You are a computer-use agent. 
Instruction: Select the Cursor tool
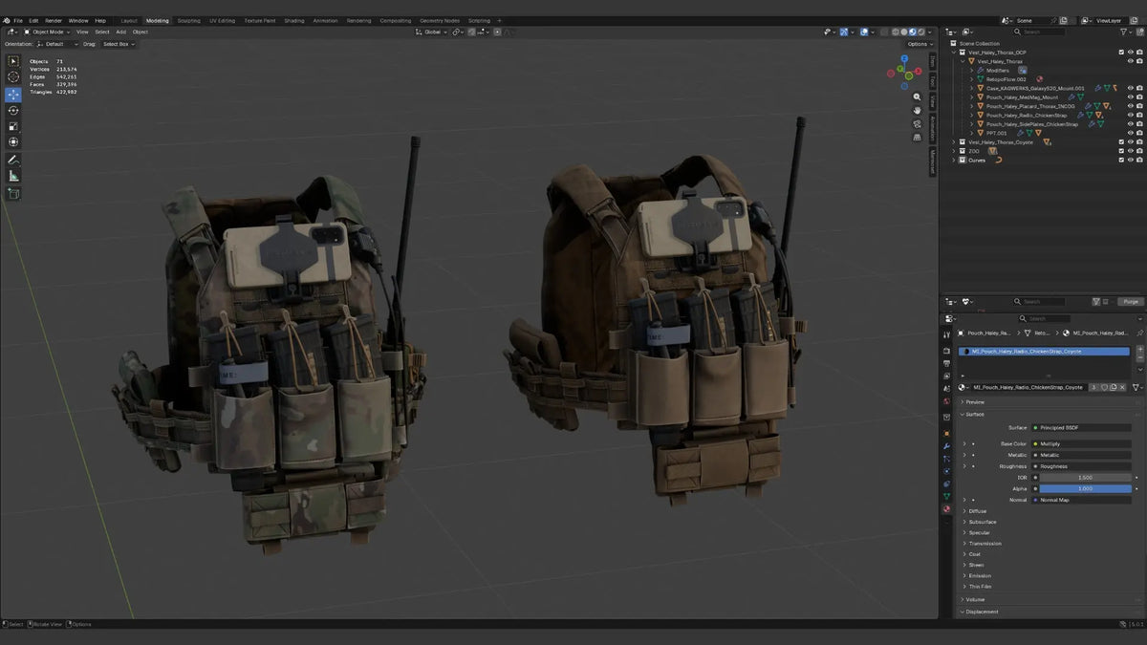13,77
